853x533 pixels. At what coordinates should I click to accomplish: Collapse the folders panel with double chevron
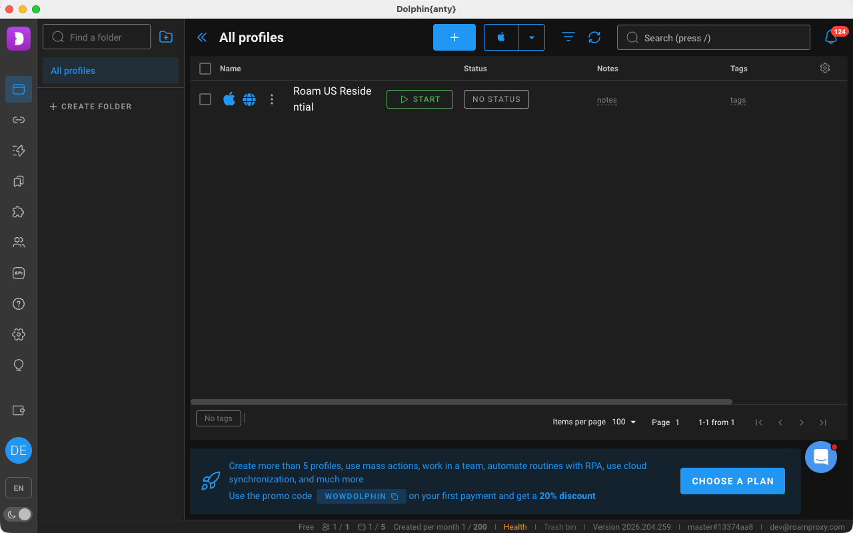[x=202, y=37]
